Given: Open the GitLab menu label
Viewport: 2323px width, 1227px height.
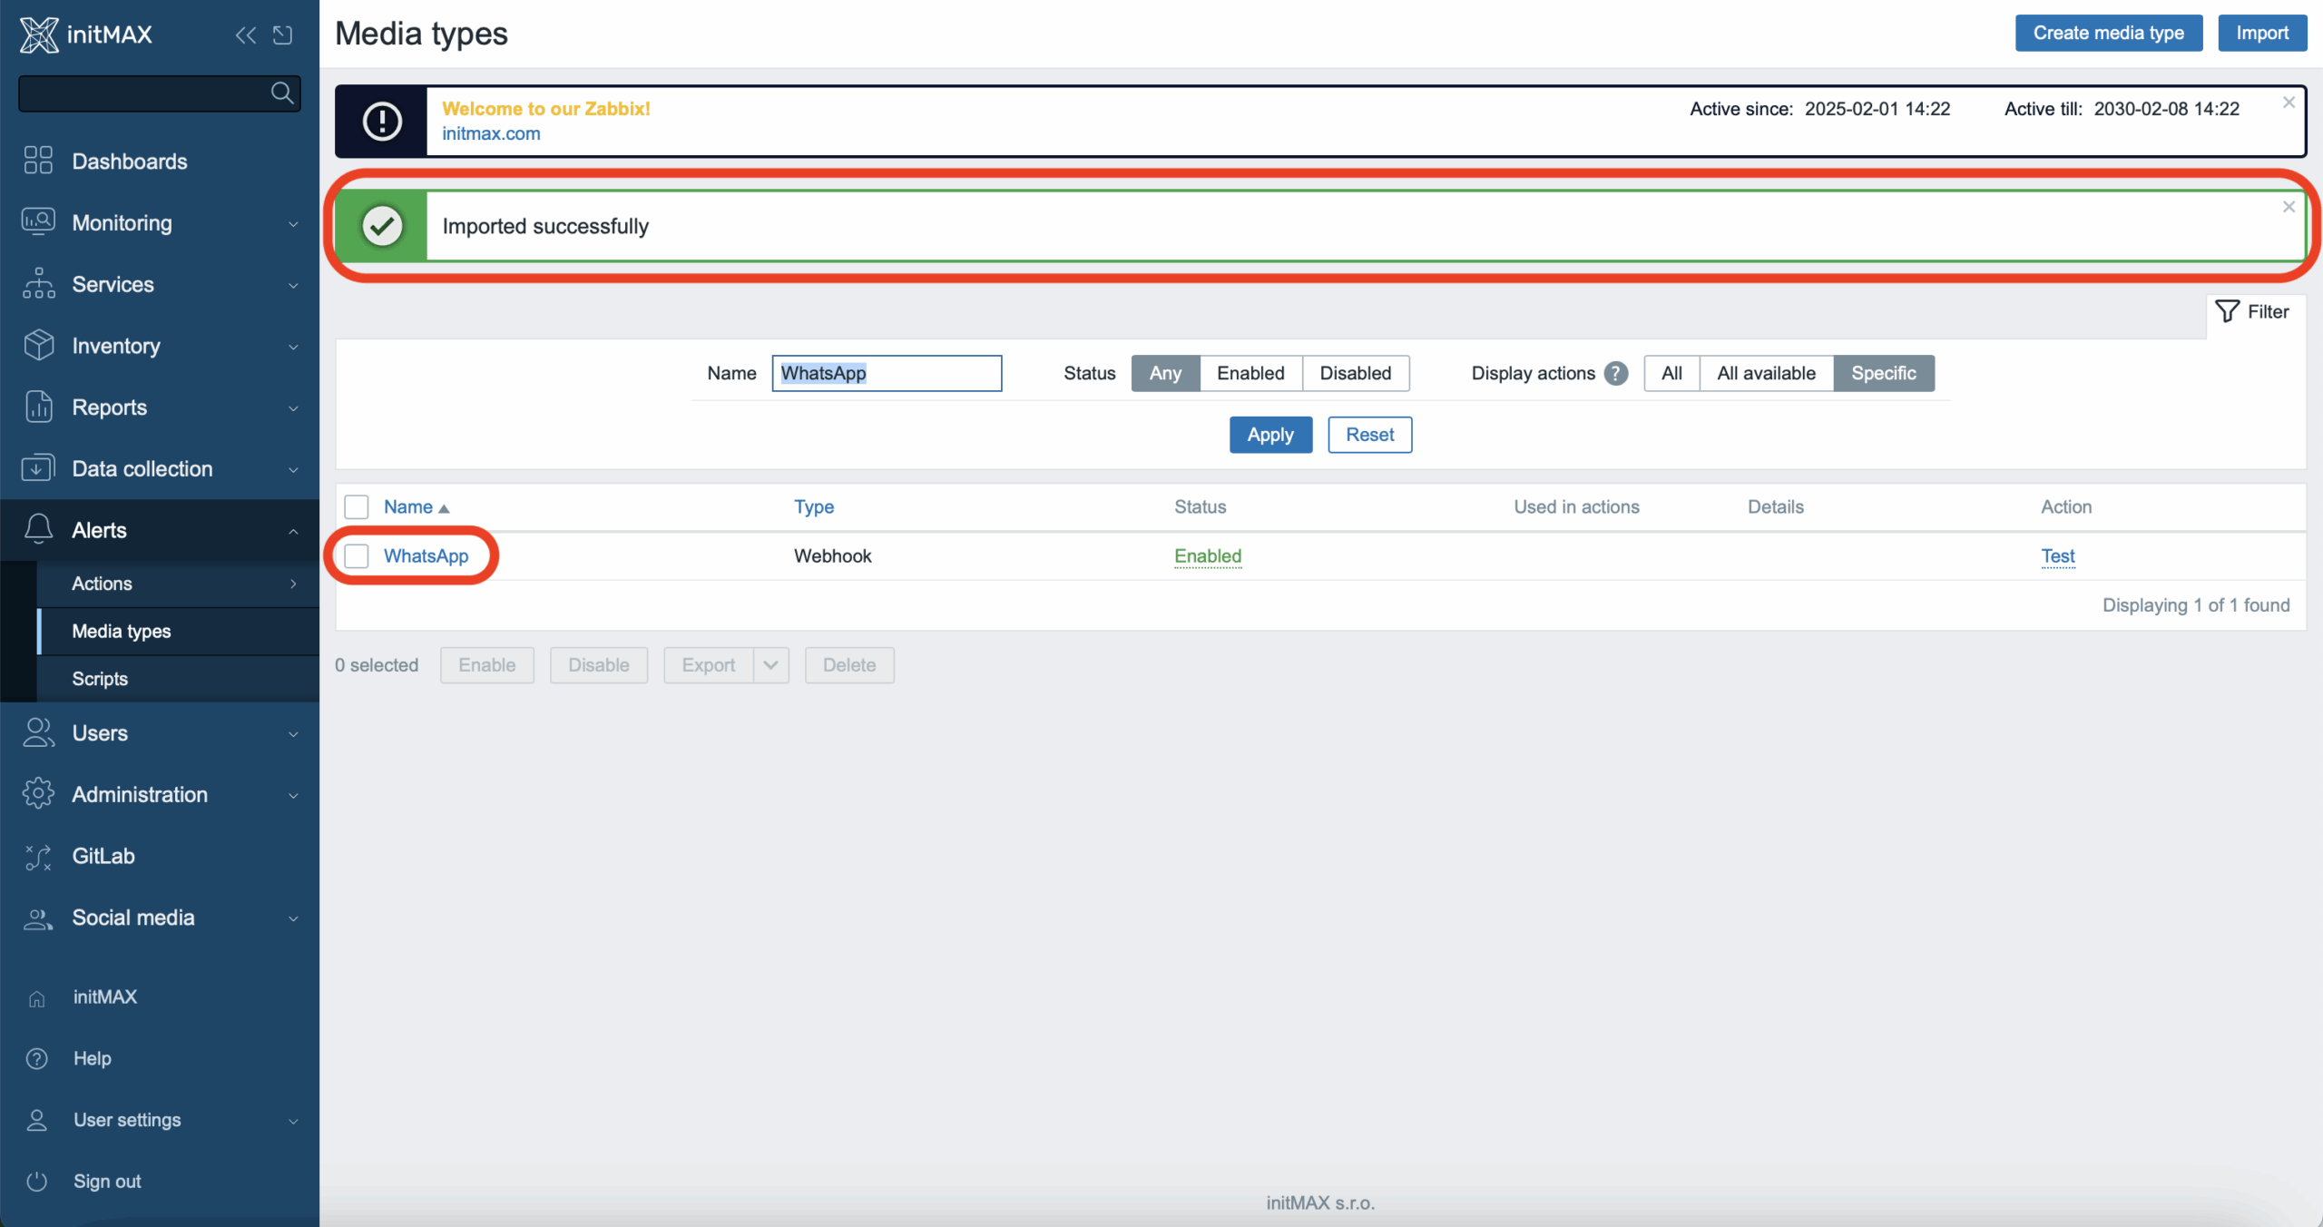Looking at the screenshot, I should tap(103, 856).
